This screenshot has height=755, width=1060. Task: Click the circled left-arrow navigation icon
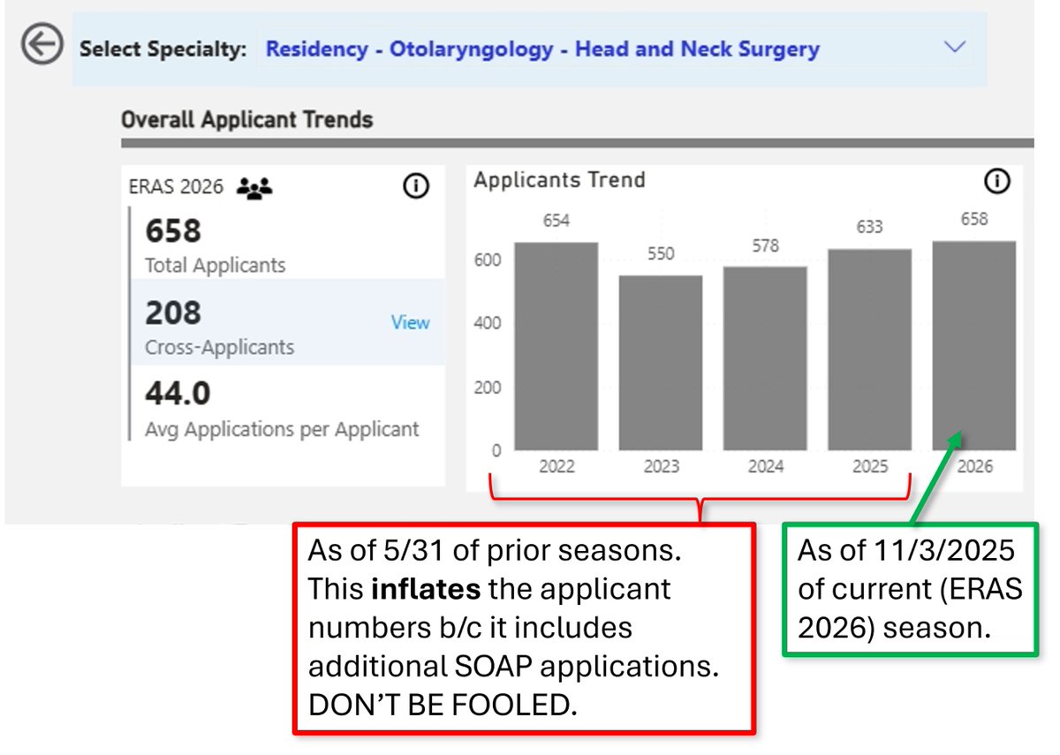pyautogui.click(x=41, y=42)
